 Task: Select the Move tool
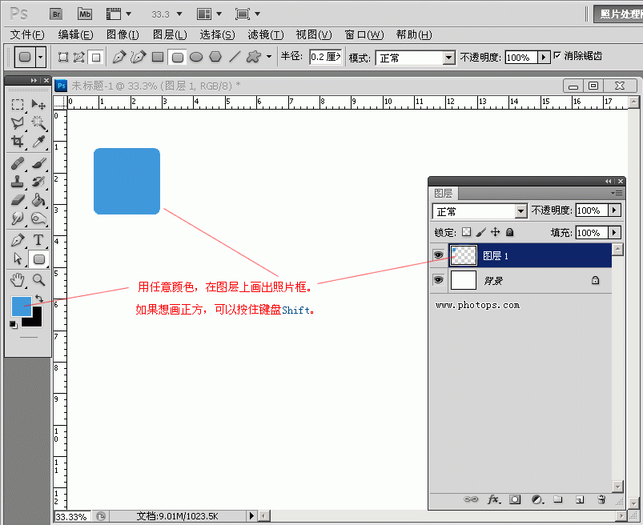pyautogui.click(x=38, y=105)
